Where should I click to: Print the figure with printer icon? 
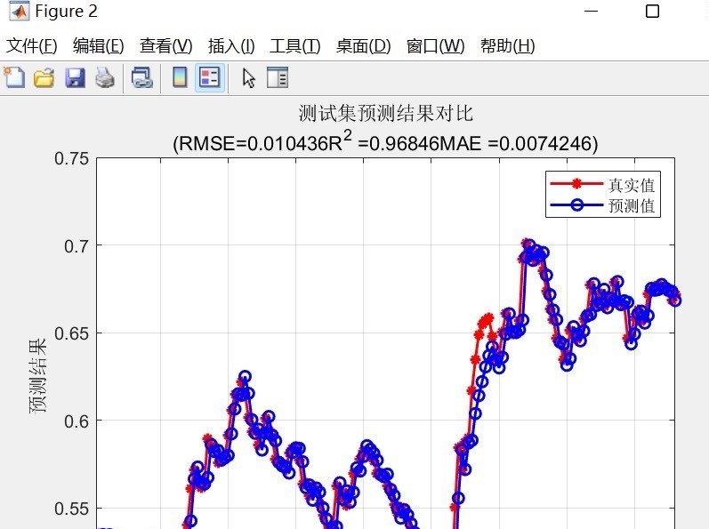[x=105, y=77]
